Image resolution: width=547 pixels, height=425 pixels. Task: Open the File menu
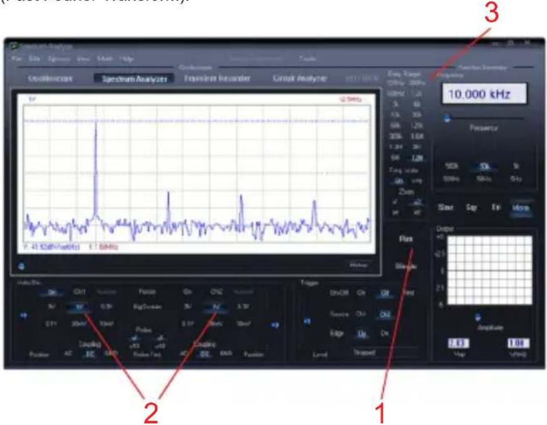tap(16, 59)
